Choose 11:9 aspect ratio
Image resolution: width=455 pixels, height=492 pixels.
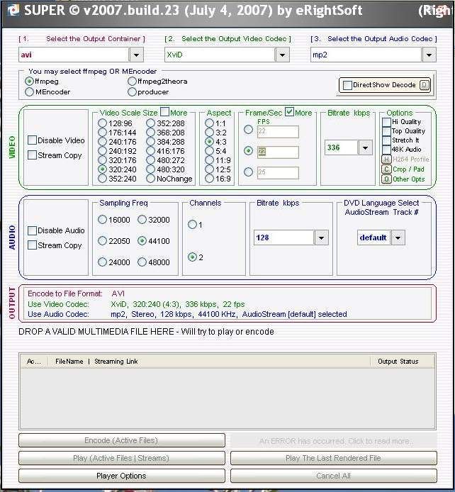209,160
